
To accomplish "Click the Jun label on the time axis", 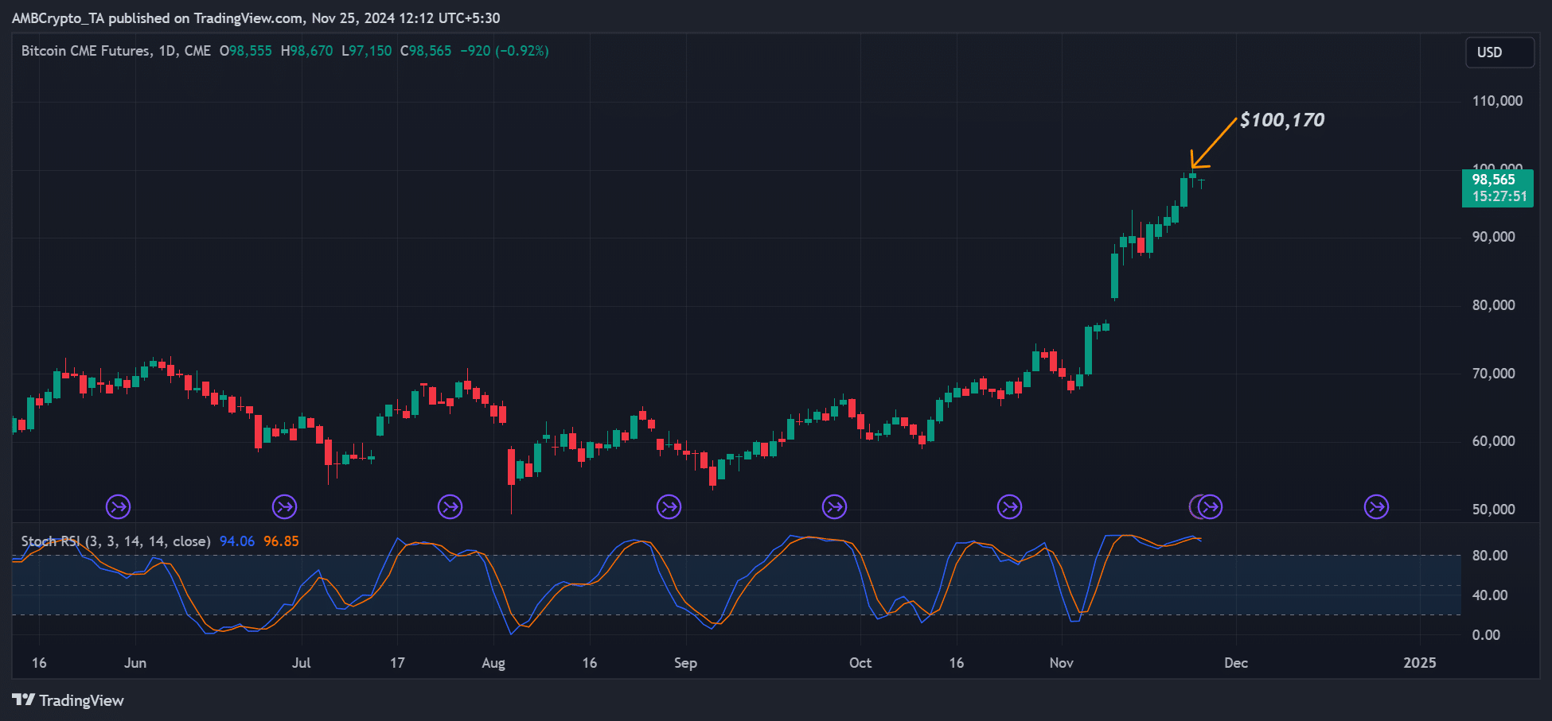I will tap(135, 663).
